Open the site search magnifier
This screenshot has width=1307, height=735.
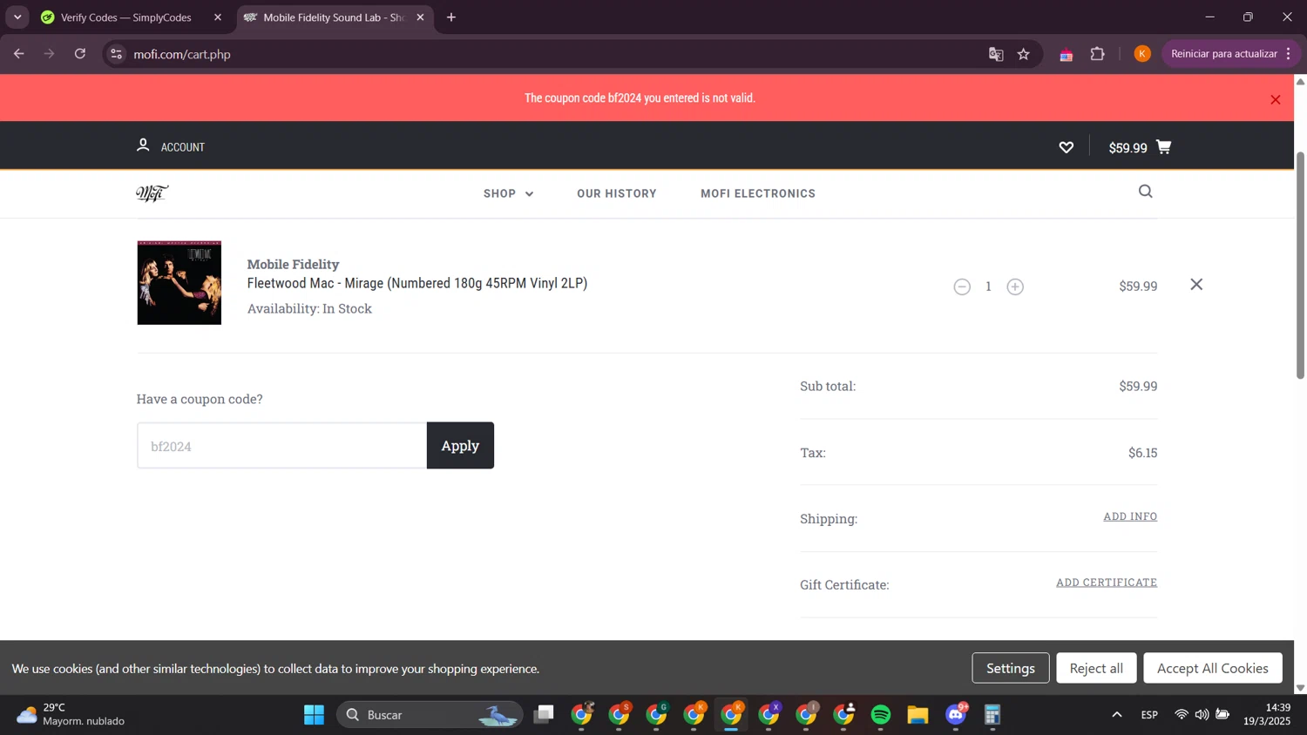click(1145, 192)
